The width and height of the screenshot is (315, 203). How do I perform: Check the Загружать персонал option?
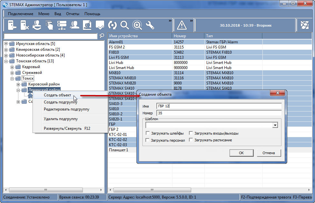147,140
